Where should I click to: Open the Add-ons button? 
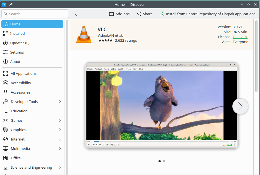pos(119,14)
